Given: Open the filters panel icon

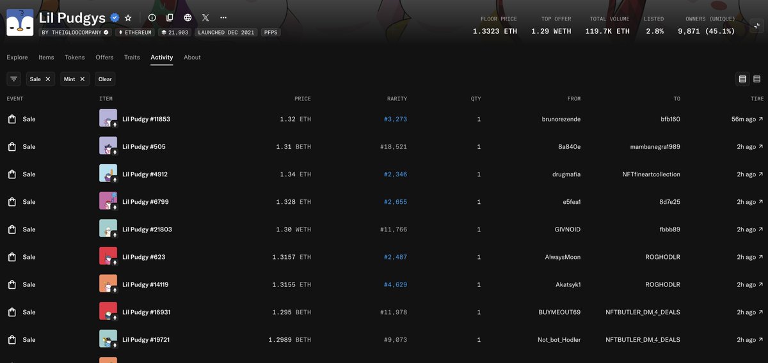Looking at the screenshot, I should [13, 79].
